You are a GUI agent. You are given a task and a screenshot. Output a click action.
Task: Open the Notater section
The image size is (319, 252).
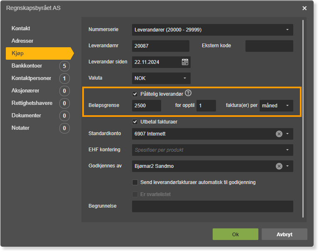(20, 128)
